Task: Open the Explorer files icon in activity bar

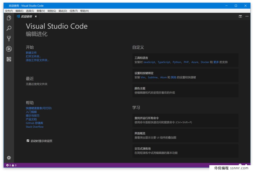Action: pos(9,18)
